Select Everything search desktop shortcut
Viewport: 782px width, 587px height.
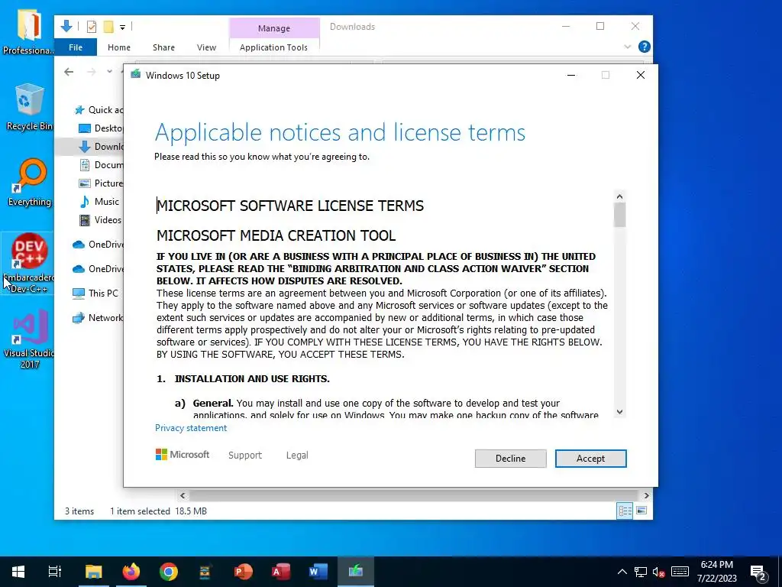(30, 183)
